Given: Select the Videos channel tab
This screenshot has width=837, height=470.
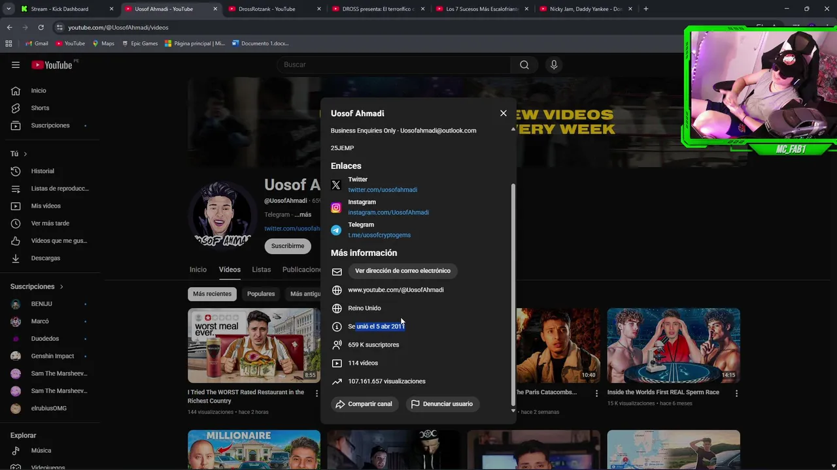Looking at the screenshot, I should (x=230, y=270).
